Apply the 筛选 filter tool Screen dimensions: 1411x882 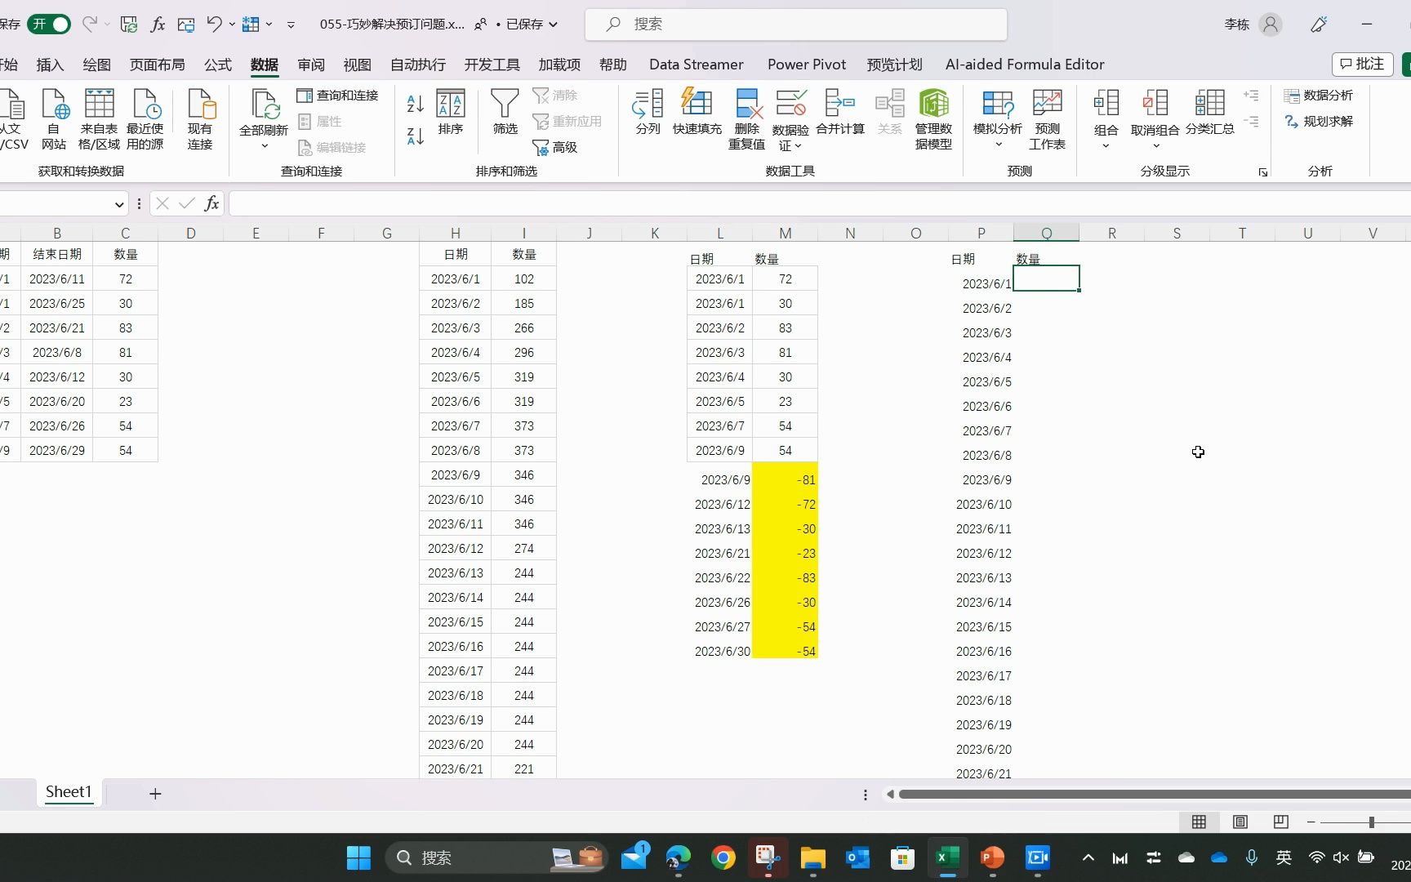tap(505, 113)
